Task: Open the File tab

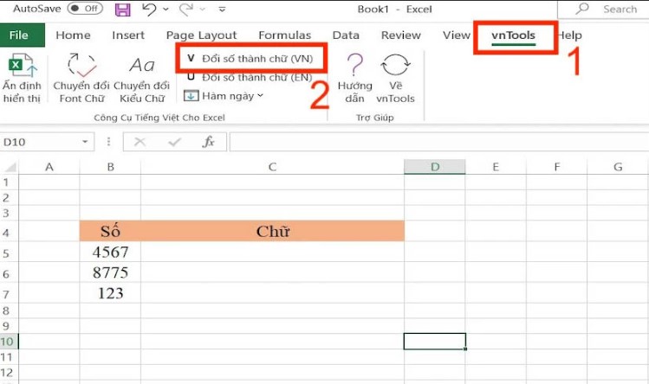Action: [x=23, y=35]
